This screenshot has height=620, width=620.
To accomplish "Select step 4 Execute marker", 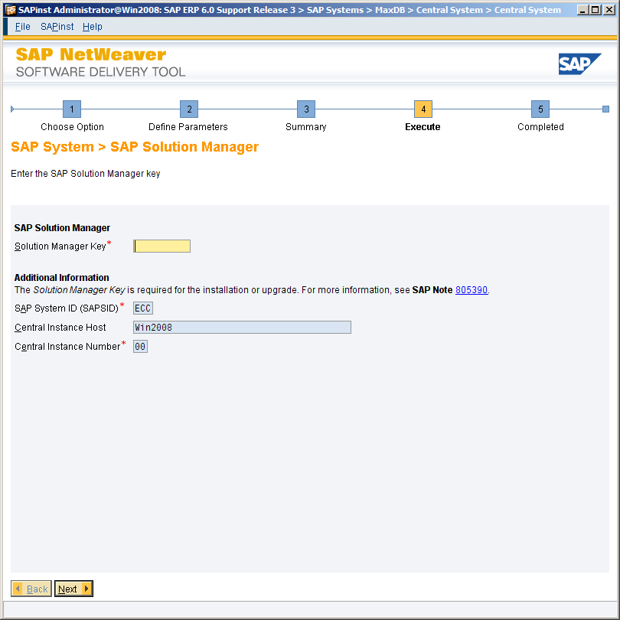I will pos(423,109).
